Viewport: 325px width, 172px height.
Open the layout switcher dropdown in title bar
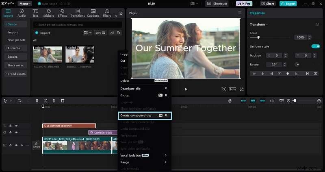pyautogui.click(x=194, y=4)
